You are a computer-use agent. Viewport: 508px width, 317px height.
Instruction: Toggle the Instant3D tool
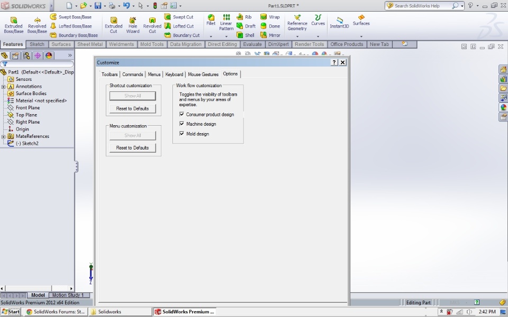click(339, 22)
